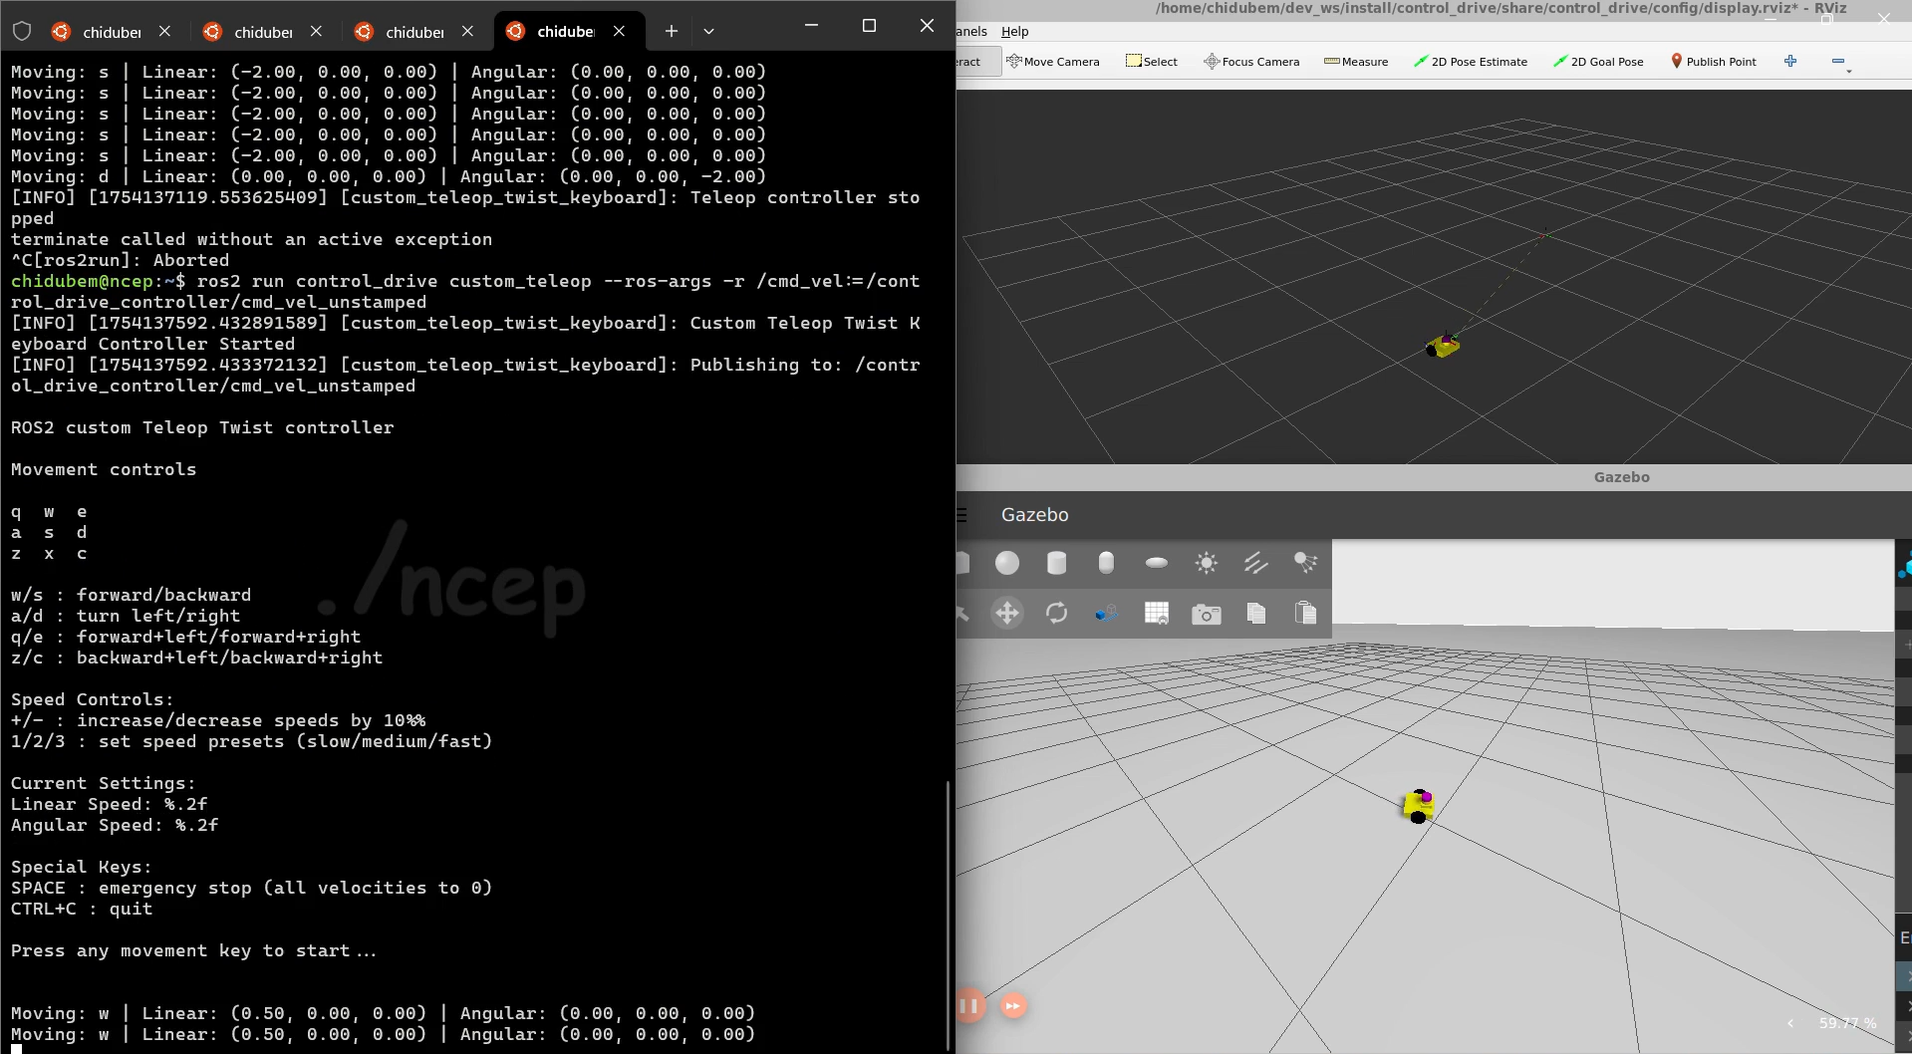The height and width of the screenshot is (1054, 1912).
Task: Click the terminal vertical scrollbar thumb
Action: (948, 915)
